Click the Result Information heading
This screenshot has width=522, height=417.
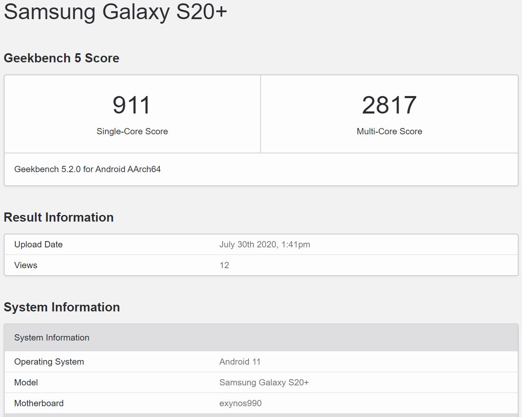click(59, 217)
